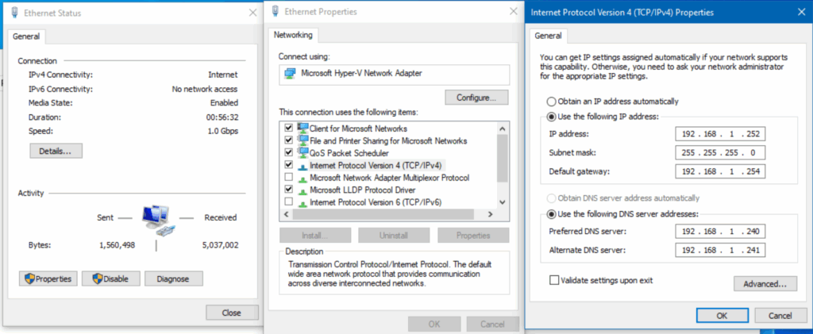Enable Microsoft Network Adapter Multiplexor Protocol checkbox
Screen dimensions: 813x334
click(287, 178)
